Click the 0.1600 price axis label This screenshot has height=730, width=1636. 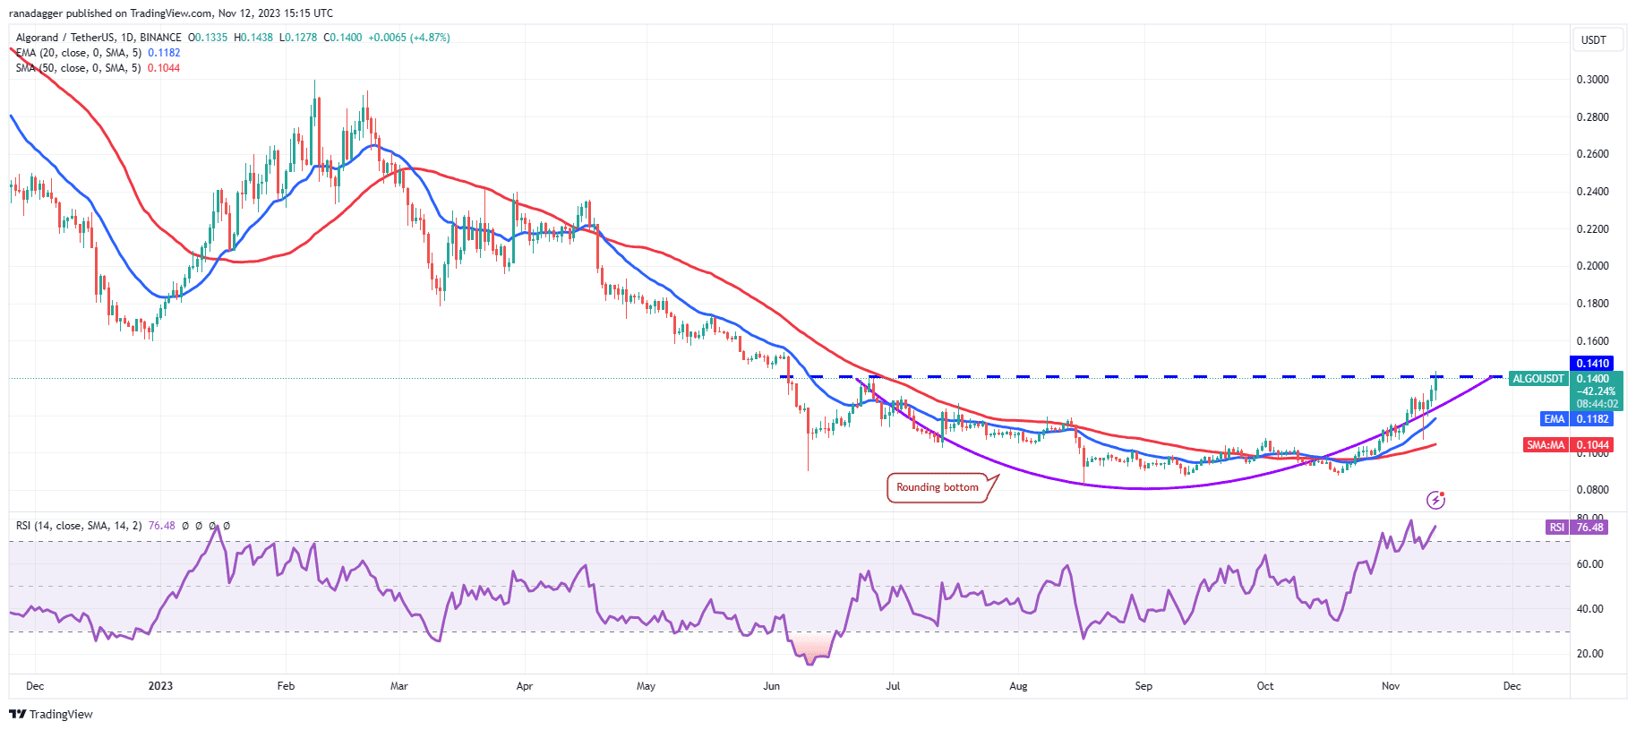pos(1592,341)
